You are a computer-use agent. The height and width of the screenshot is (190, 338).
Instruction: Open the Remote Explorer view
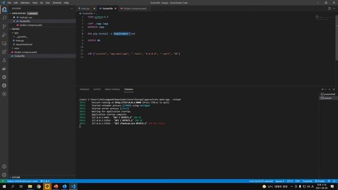[4, 43]
